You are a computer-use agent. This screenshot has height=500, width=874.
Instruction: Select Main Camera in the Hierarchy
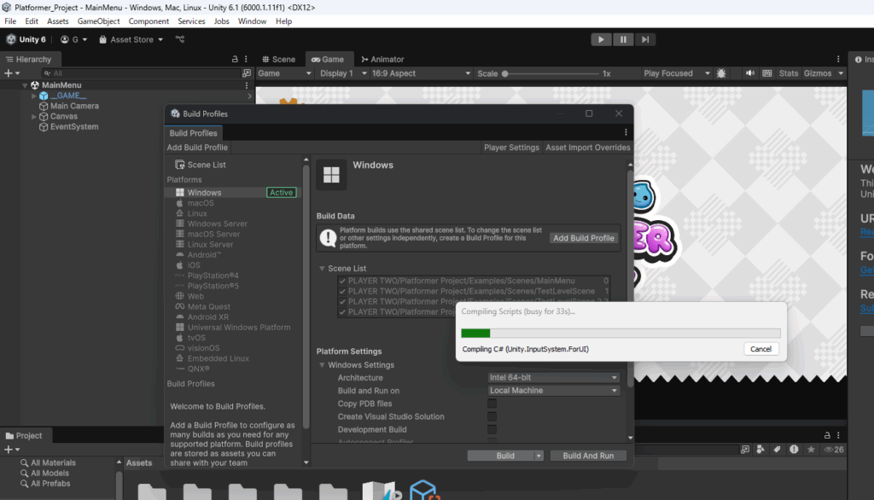(x=74, y=106)
